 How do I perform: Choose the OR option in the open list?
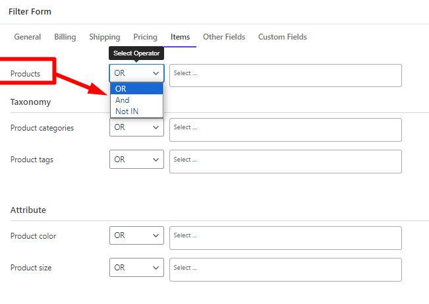click(136, 89)
